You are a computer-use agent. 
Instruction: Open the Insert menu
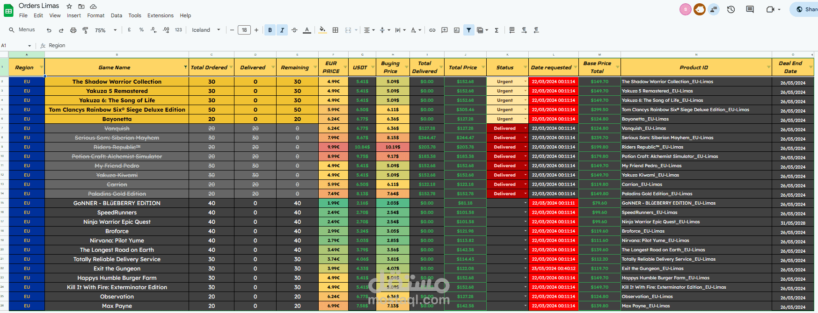[74, 15]
